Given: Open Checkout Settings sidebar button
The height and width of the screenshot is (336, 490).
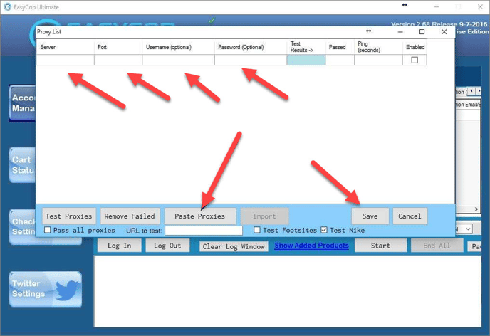Looking at the screenshot, I should [x=23, y=226].
